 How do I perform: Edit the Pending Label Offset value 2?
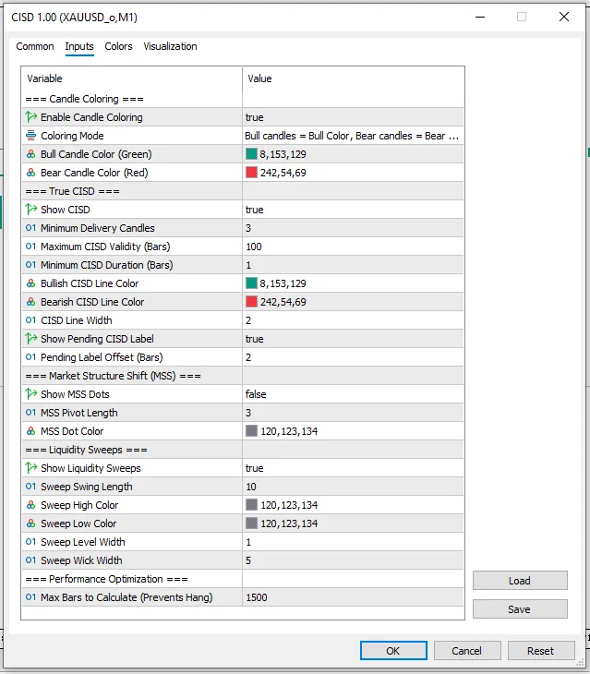coord(353,357)
